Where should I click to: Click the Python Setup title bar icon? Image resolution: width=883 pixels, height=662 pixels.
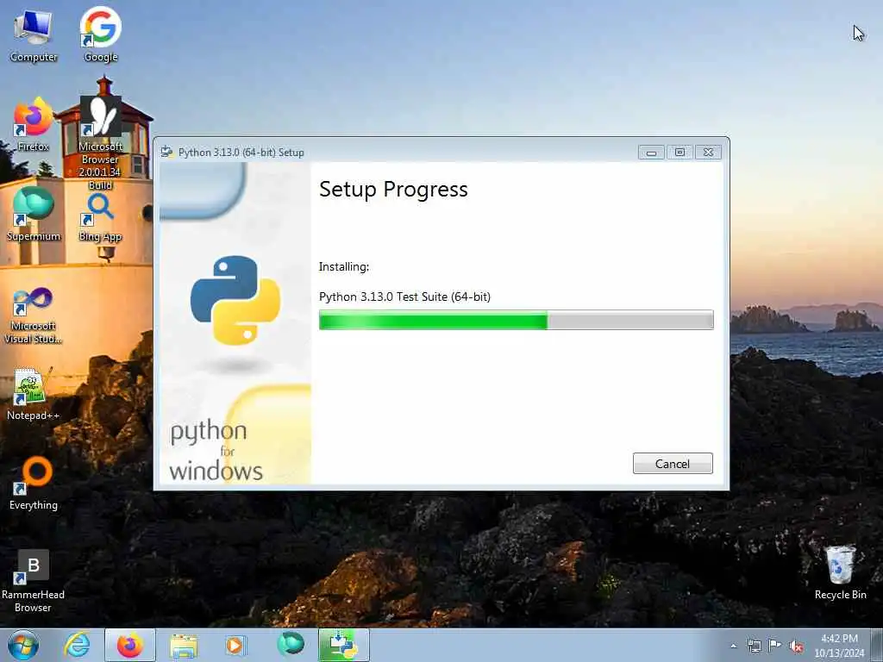(x=166, y=152)
